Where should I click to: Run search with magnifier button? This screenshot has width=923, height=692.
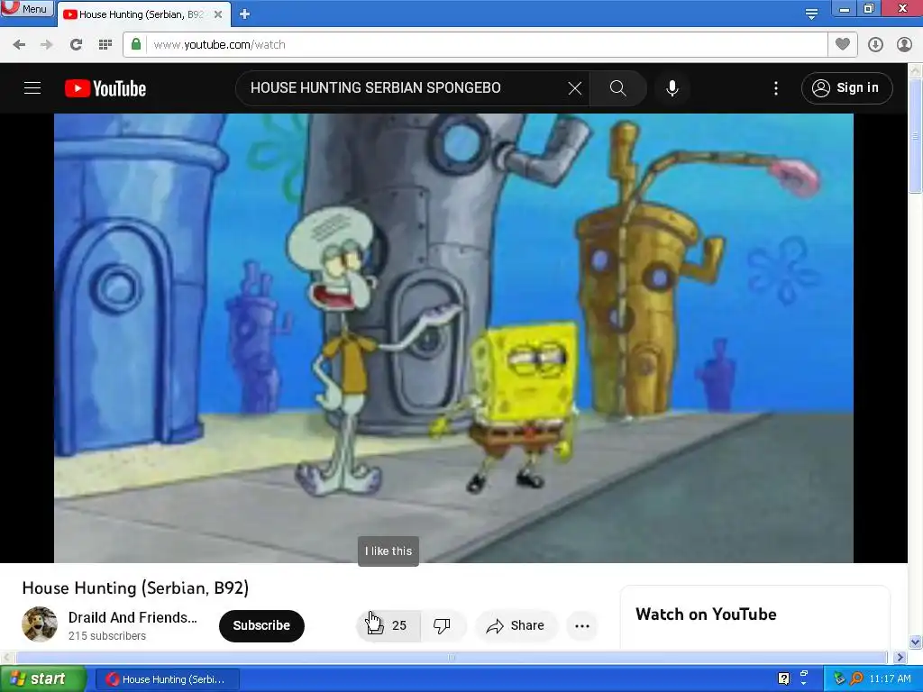coord(618,88)
